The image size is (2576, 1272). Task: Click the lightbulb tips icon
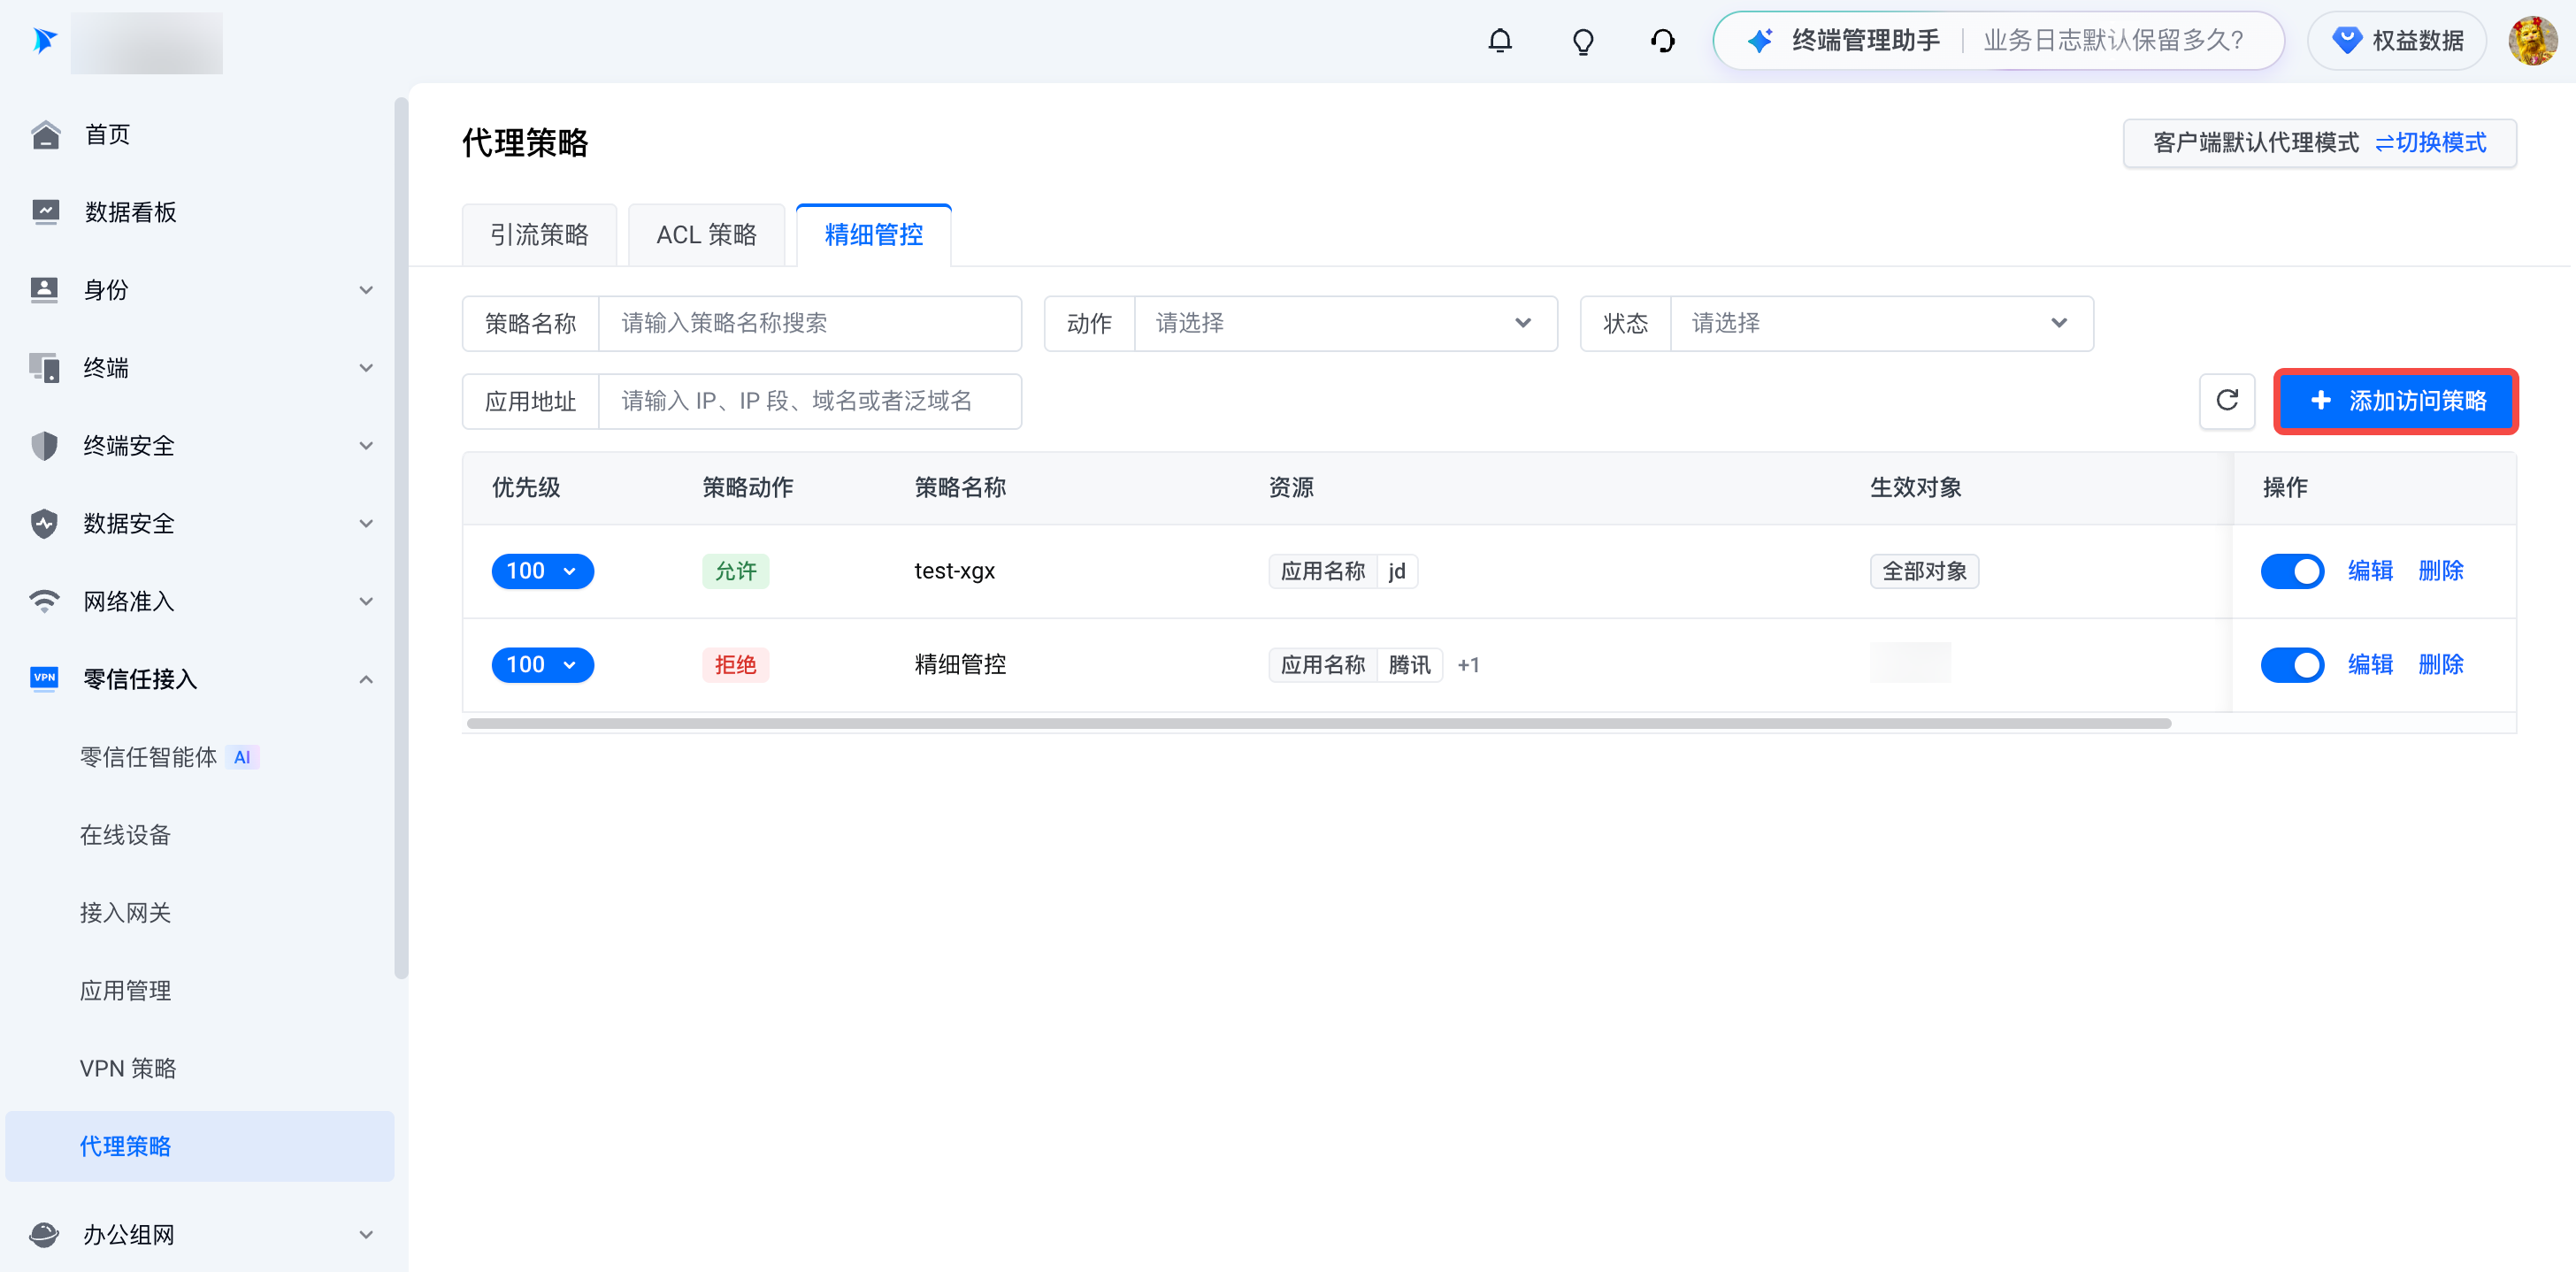[x=1582, y=41]
